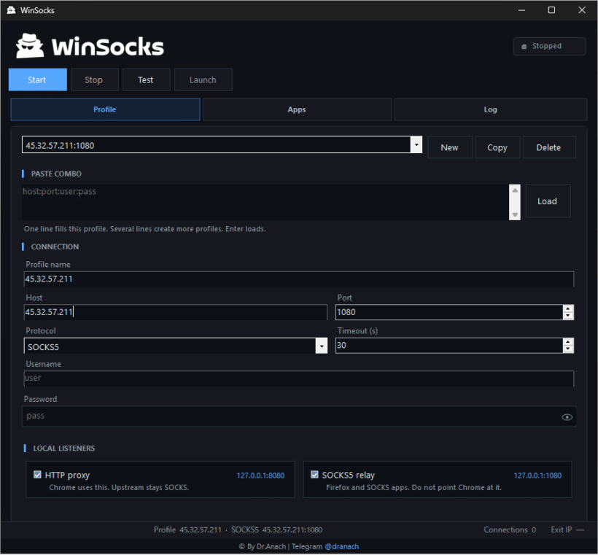Decrease Timeout value with down arrow

tap(568, 349)
